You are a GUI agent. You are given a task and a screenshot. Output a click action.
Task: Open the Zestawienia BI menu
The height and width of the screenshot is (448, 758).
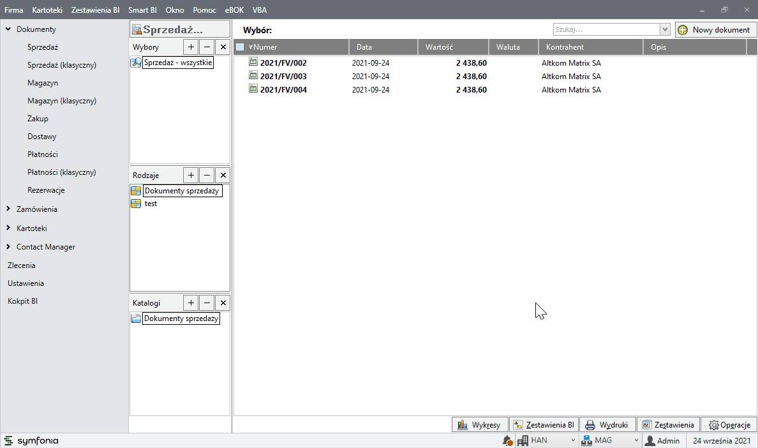point(96,10)
